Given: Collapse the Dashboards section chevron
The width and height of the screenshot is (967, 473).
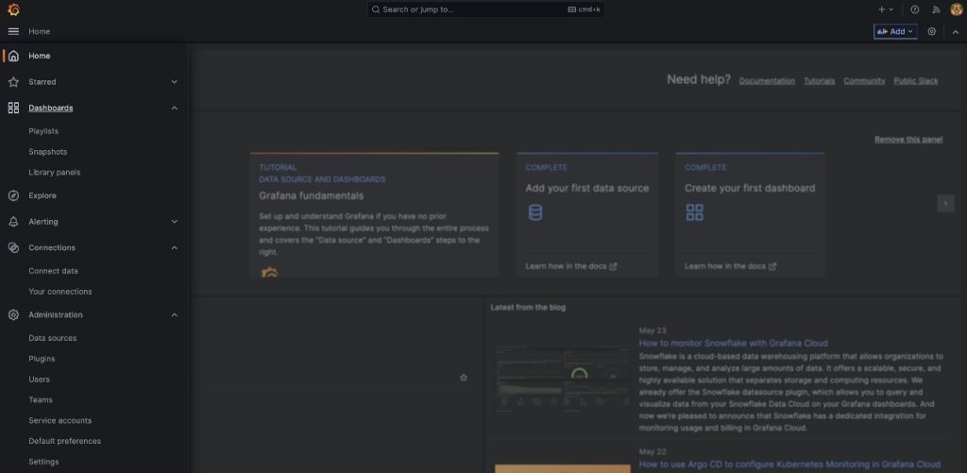Looking at the screenshot, I should [175, 108].
